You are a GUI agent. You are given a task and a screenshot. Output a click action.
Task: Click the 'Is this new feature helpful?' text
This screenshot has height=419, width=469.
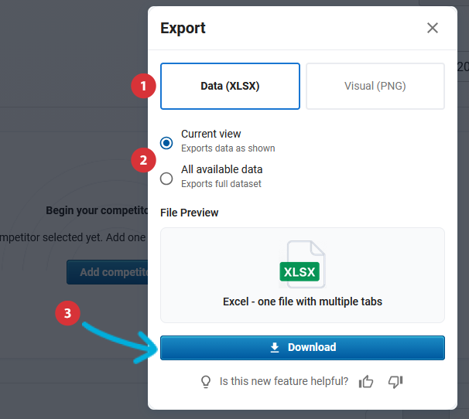point(283,381)
